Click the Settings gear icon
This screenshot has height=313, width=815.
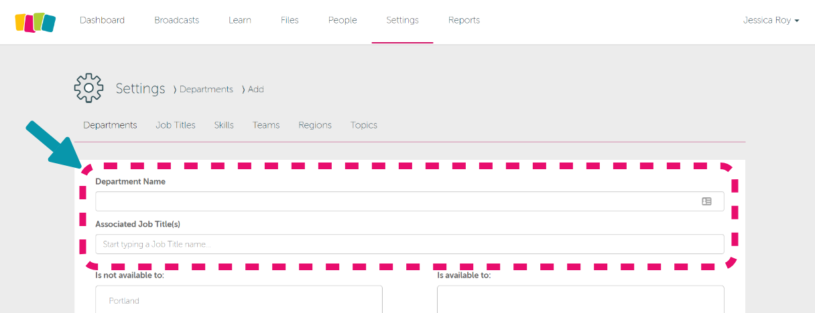88,88
